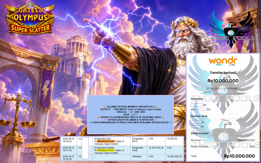Select the '27 Jun 2026 · 16:19:19 WIB' timestamp
This screenshot has width=261, height=163.
pos(222,88)
